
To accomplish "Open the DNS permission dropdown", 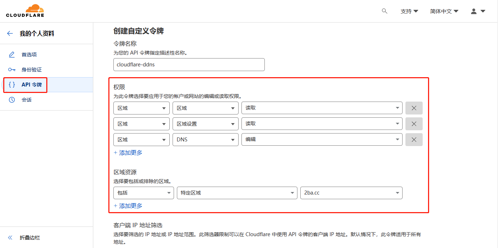I will tap(205, 139).
